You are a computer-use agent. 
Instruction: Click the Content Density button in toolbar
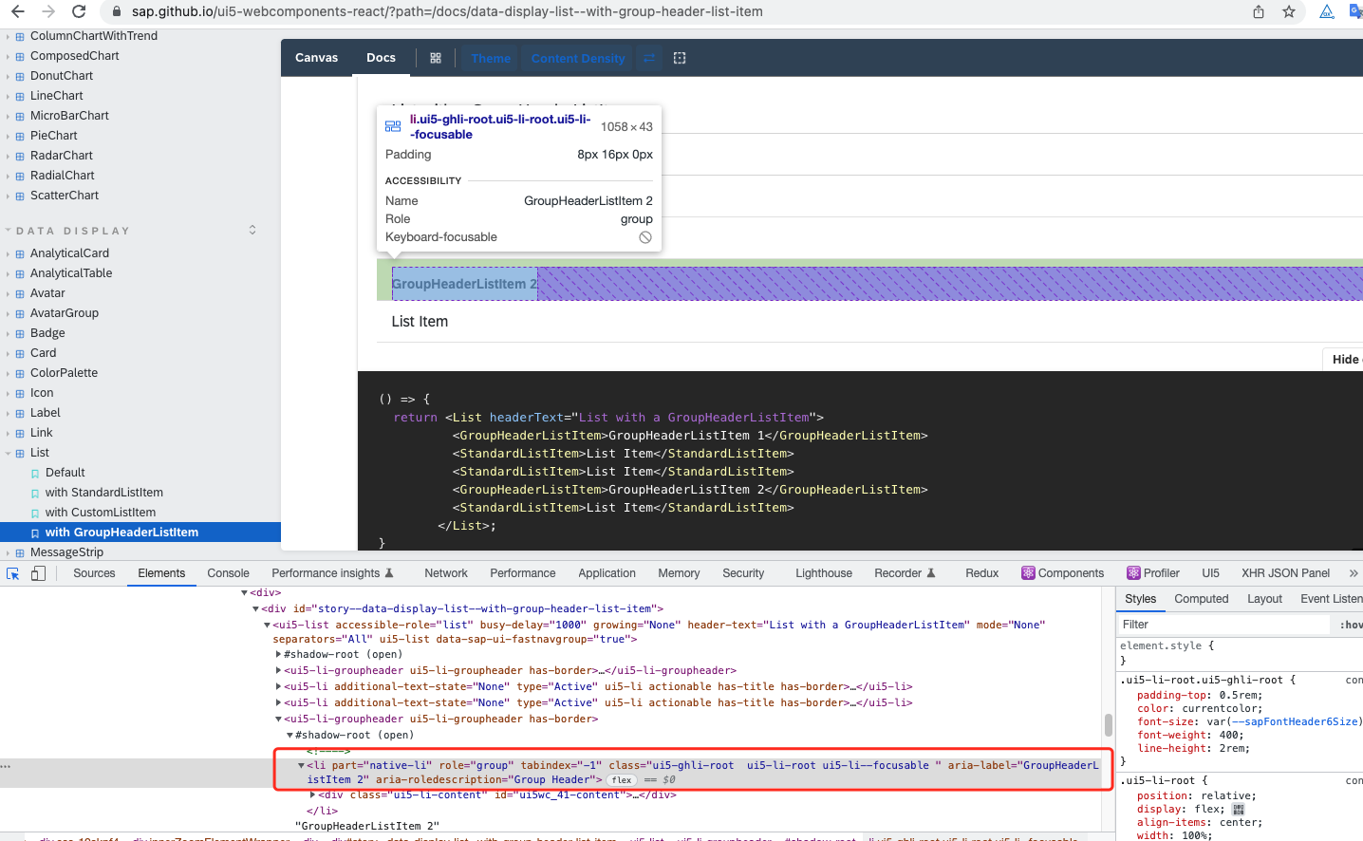576,58
